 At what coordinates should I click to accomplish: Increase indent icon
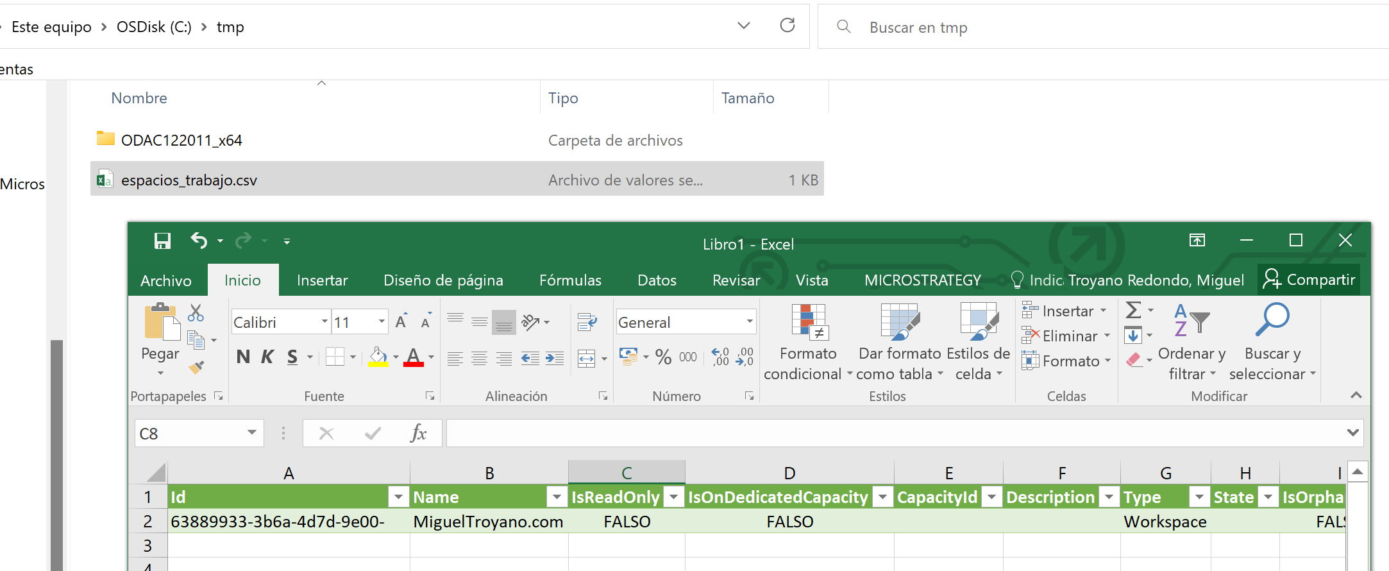coord(554,358)
